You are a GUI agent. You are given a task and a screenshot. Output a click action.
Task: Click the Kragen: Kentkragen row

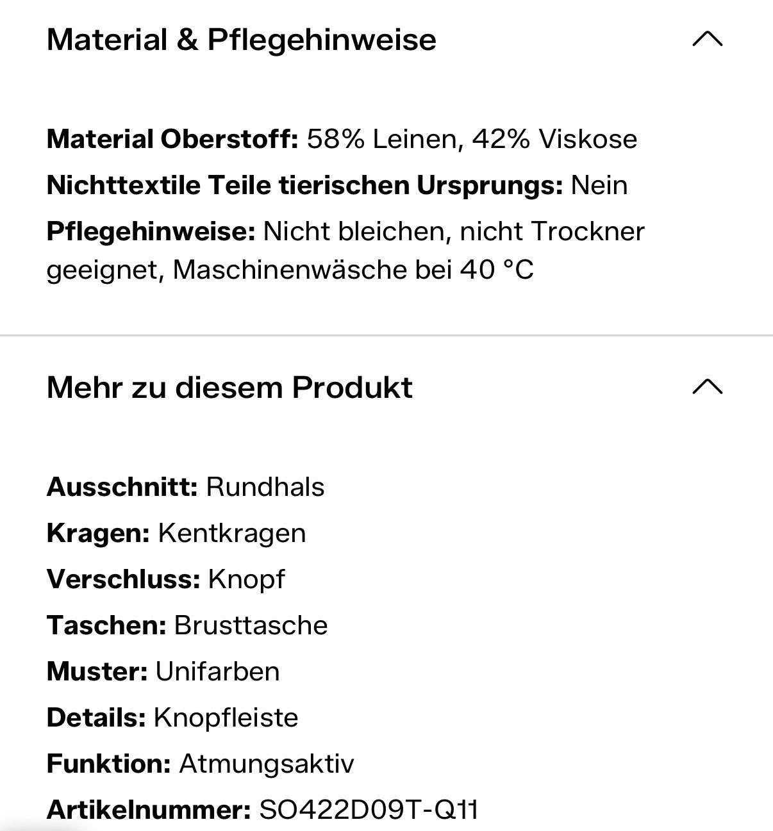coord(176,533)
